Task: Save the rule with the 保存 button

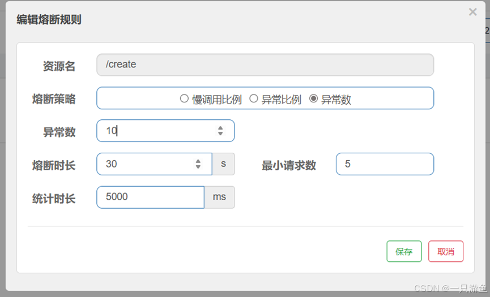Action: pos(404,251)
